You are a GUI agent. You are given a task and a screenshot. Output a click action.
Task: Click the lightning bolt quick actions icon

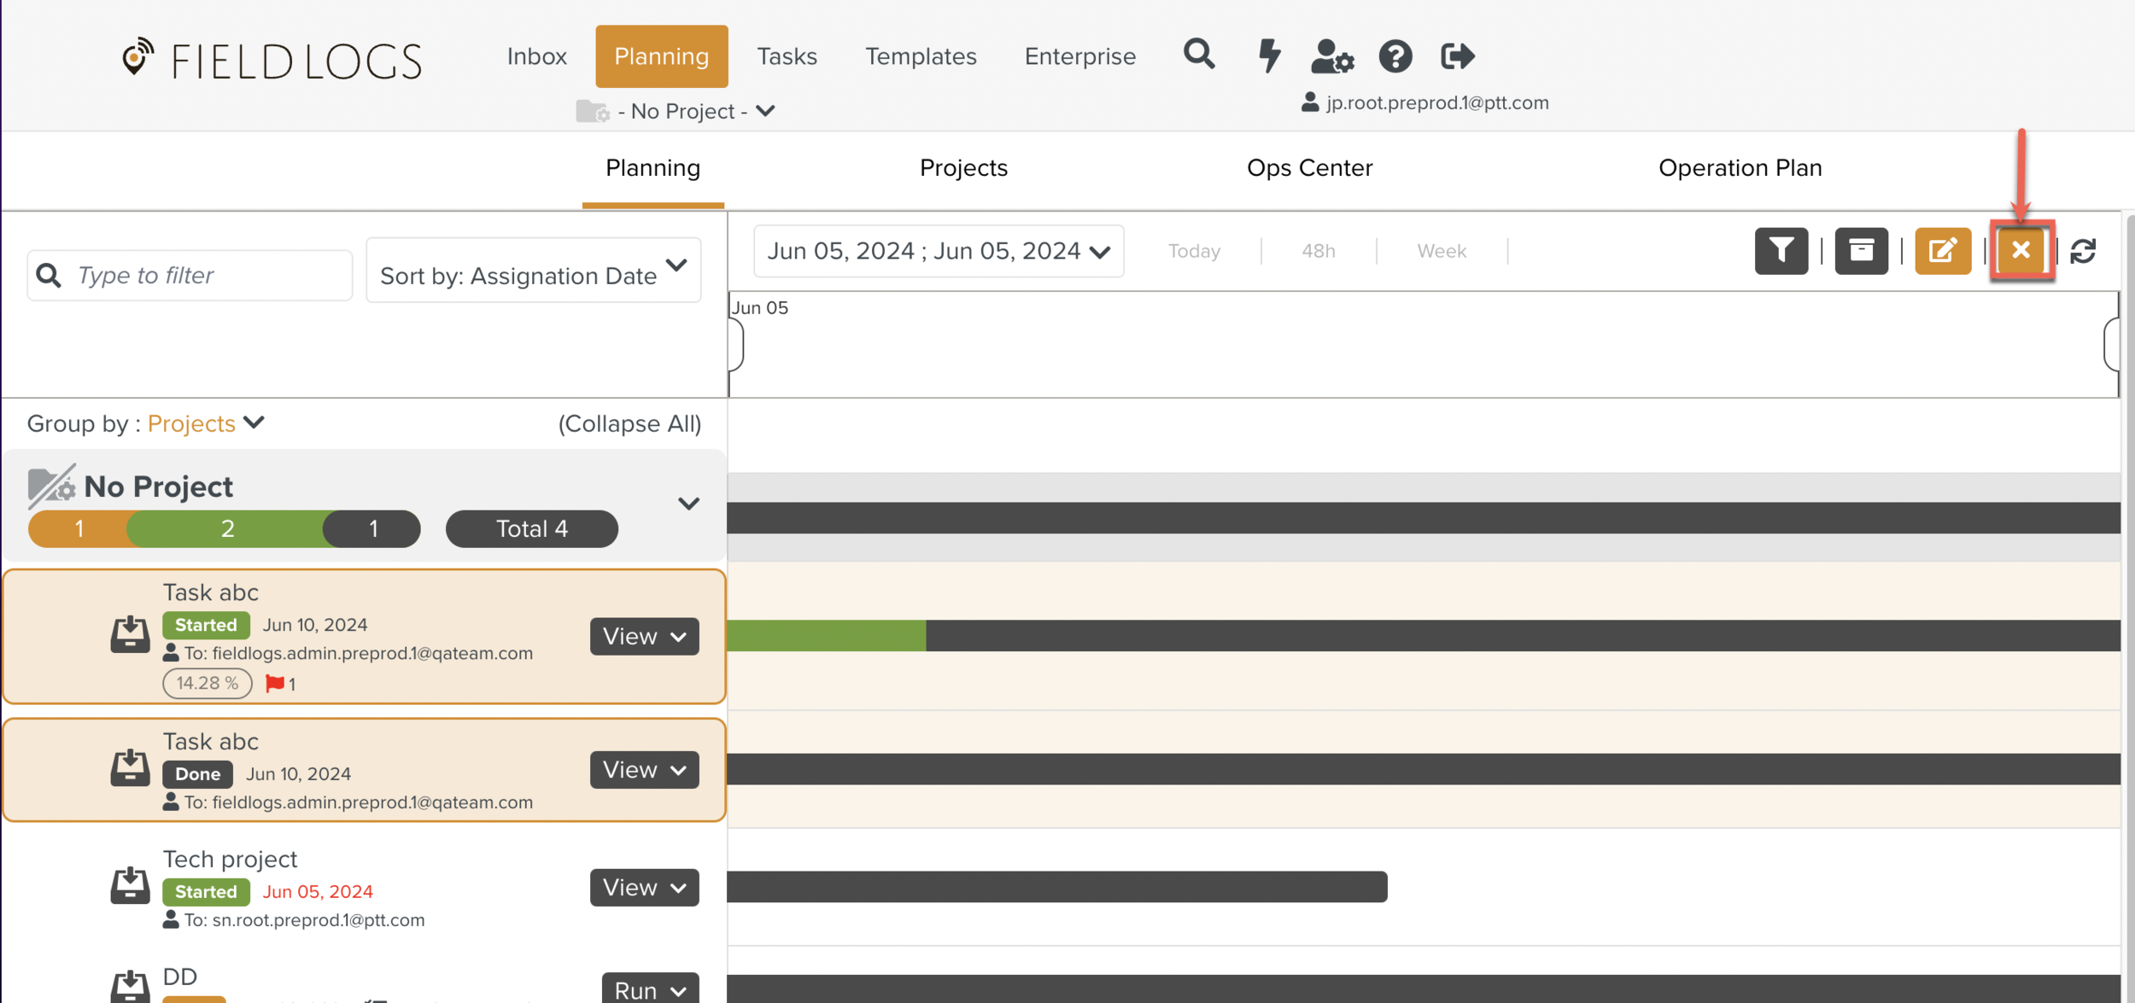pos(1269,55)
